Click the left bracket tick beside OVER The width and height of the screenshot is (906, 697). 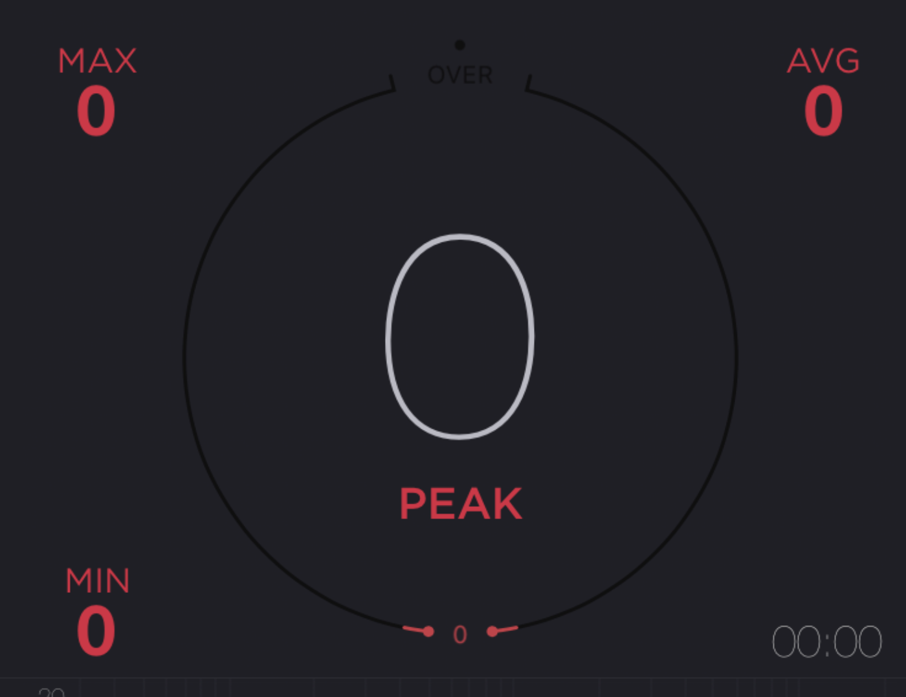point(392,83)
